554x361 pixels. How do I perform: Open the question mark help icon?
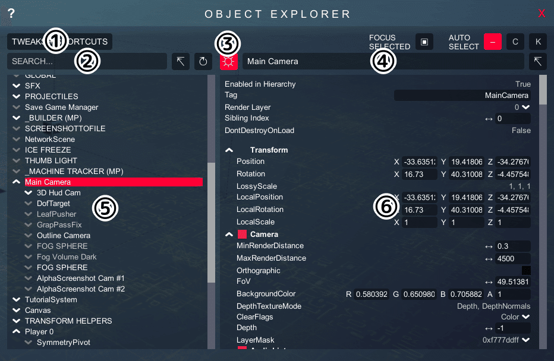11,14
